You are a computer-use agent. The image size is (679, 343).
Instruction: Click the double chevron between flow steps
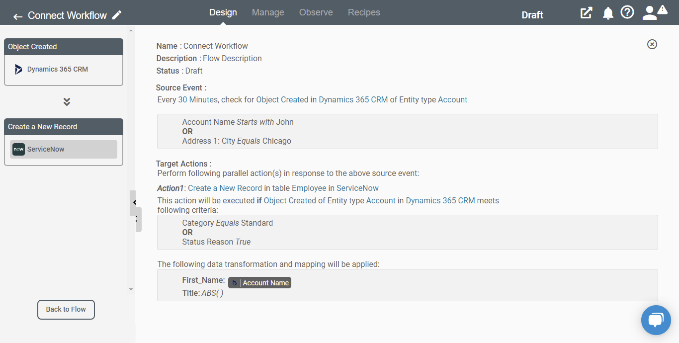click(x=67, y=102)
